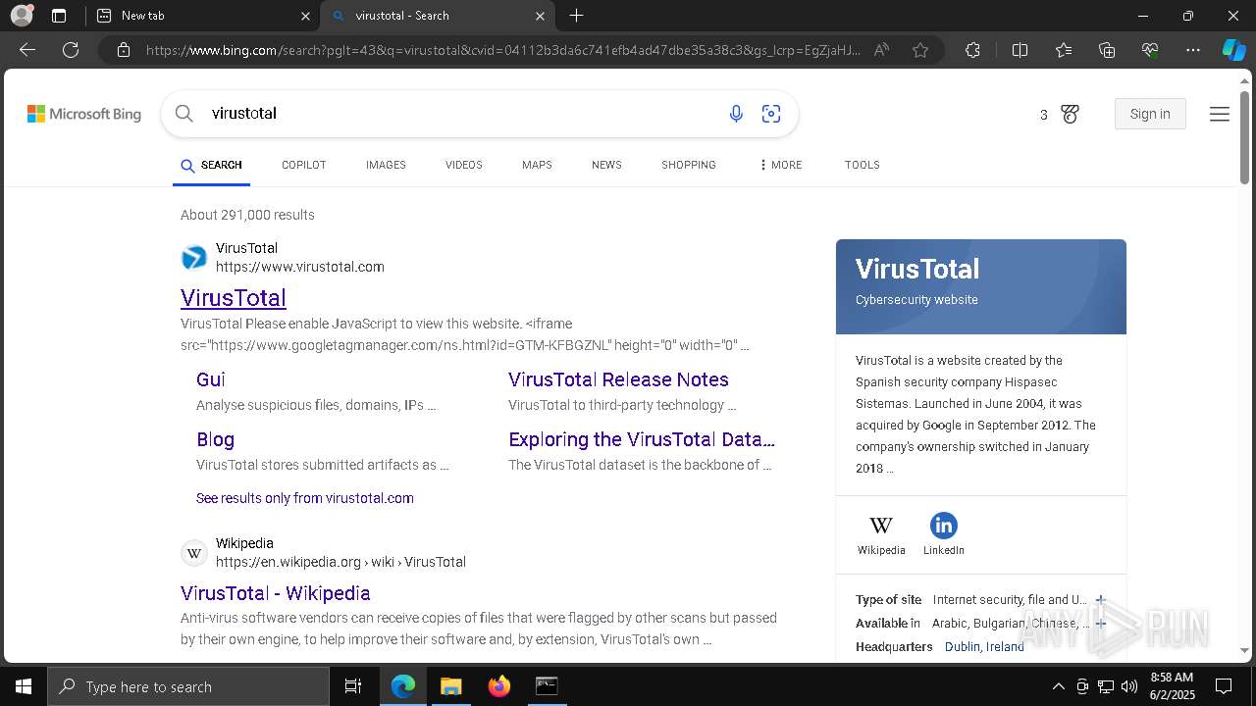Expand the MORE search options dropdown
1256x706 pixels.
pyautogui.click(x=780, y=165)
